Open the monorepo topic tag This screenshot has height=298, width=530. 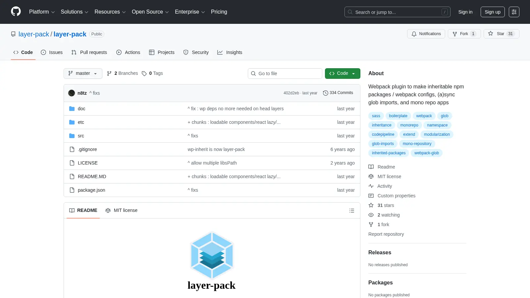pyautogui.click(x=409, y=125)
